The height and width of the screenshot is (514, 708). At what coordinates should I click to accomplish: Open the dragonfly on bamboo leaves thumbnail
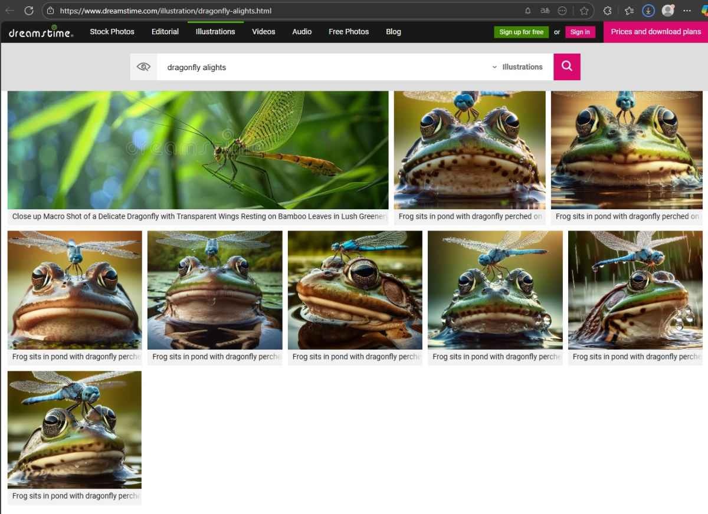coord(198,150)
